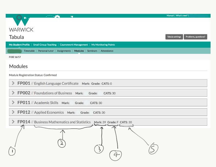Expand the FP014 Business Mathematics chevron
The width and height of the screenshot is (216, 167).
click(13, 122)
